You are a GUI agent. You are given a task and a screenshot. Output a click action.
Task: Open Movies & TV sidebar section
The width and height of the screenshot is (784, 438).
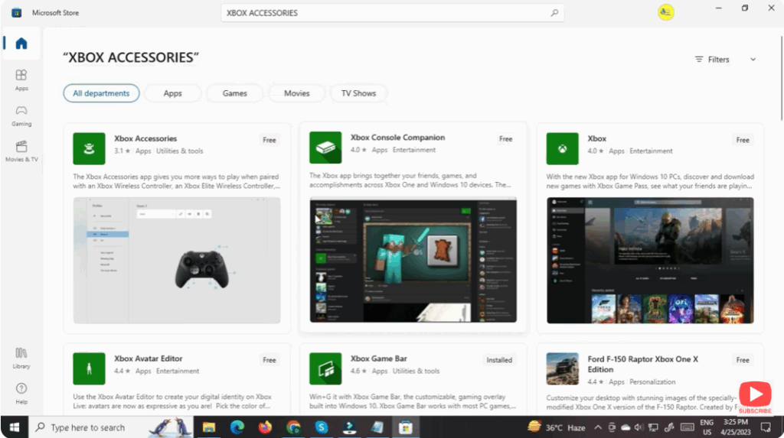(x=21, y=150)
